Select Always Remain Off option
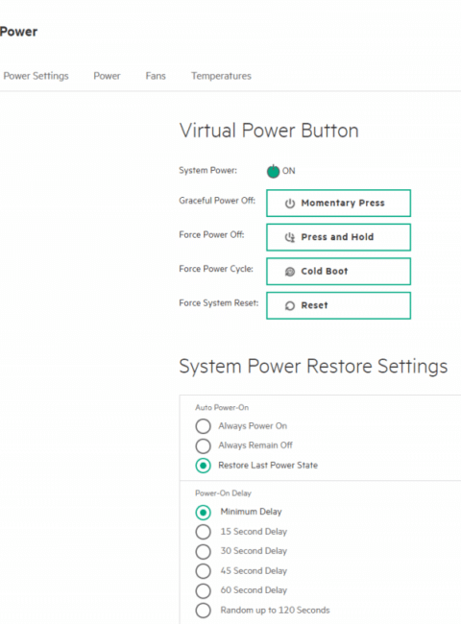Viewport: 461px width, 624px height. pos(203,445)
